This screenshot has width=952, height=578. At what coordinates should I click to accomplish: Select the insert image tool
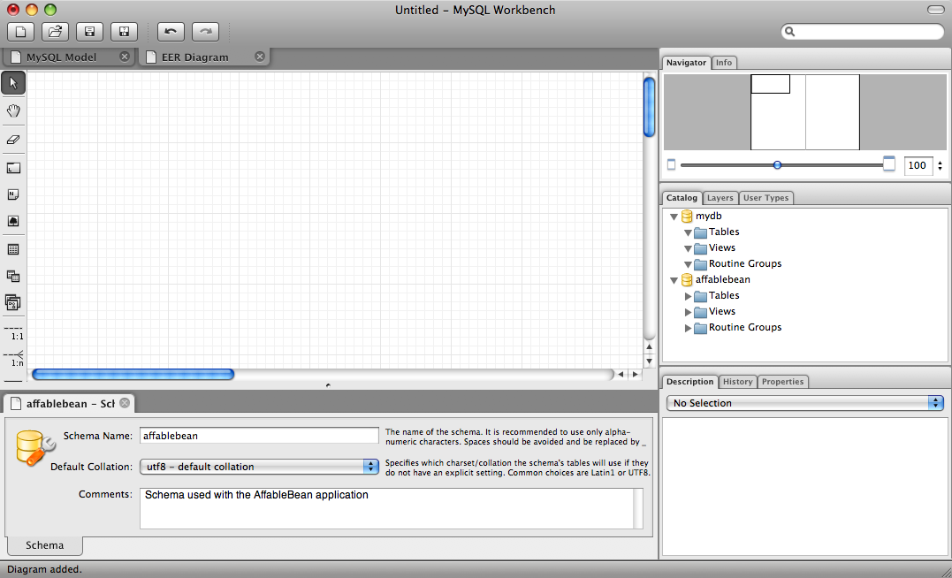pyautogui.click(x=13, y=222)
